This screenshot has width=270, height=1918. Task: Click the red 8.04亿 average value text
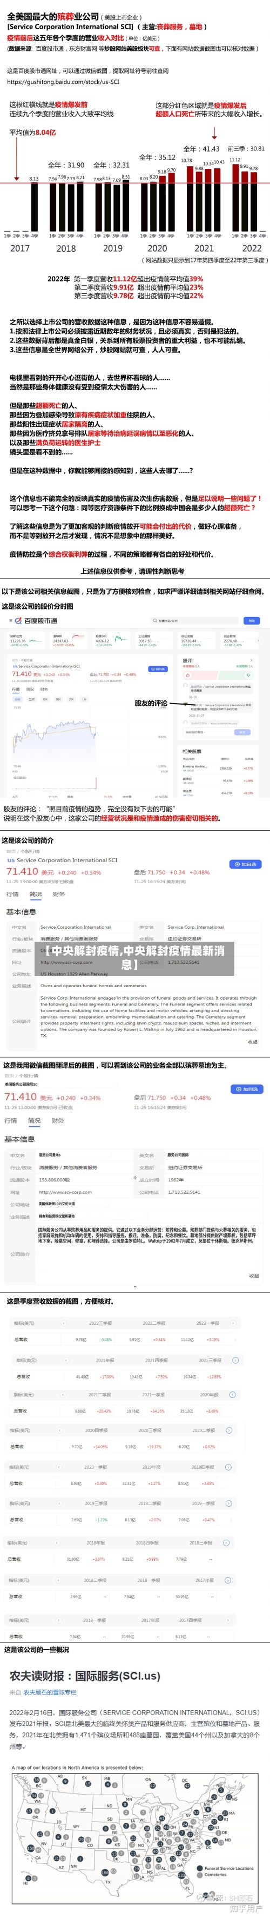(x=45, y=132)
